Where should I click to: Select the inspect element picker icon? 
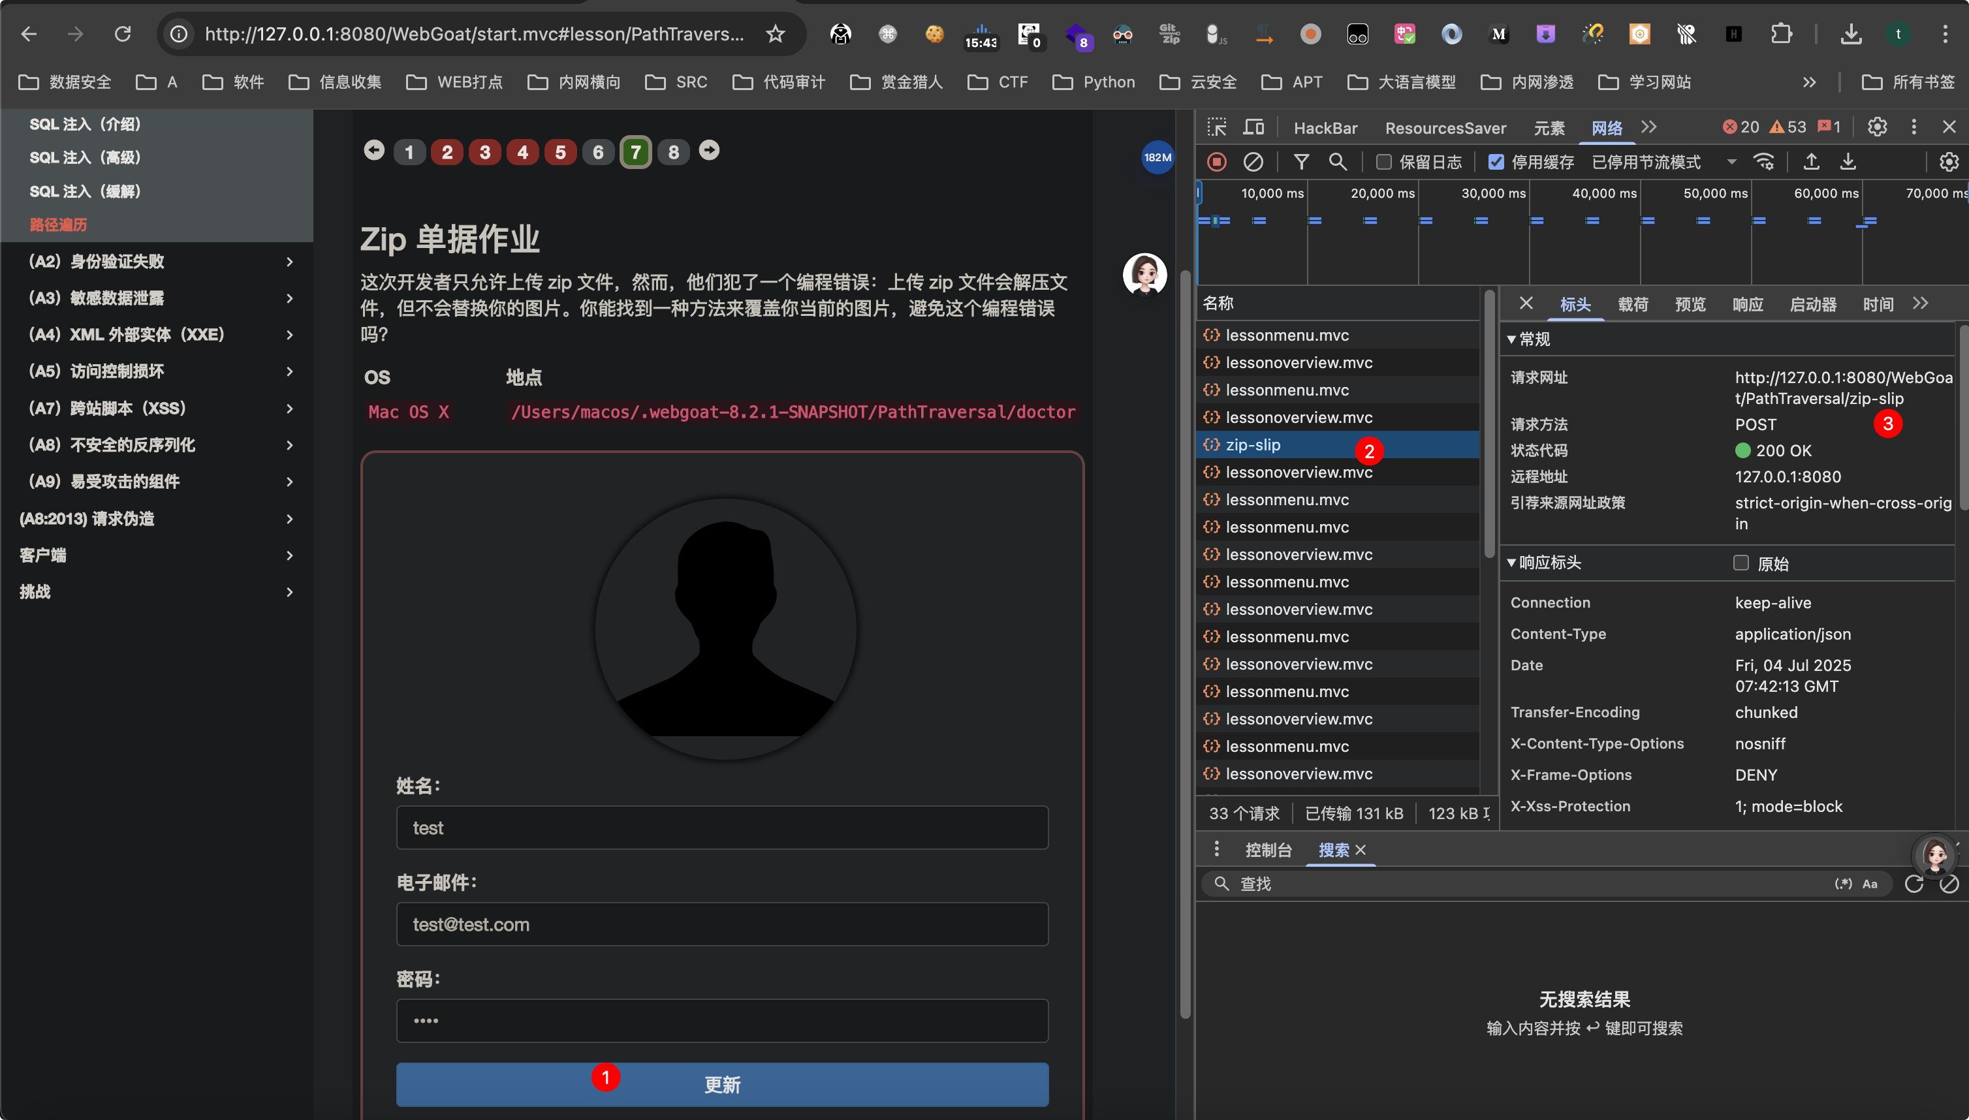1216,127
